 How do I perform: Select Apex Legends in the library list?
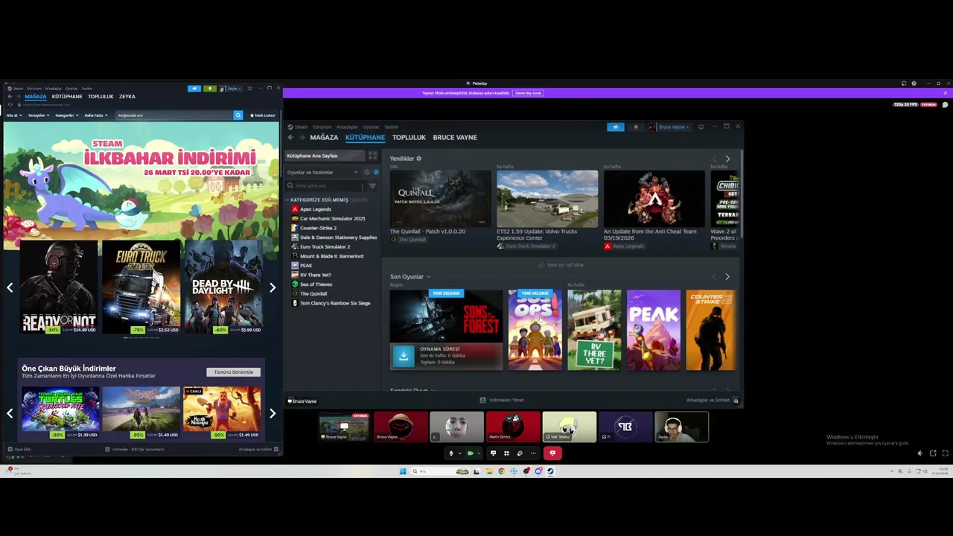(x=316, y=209)
